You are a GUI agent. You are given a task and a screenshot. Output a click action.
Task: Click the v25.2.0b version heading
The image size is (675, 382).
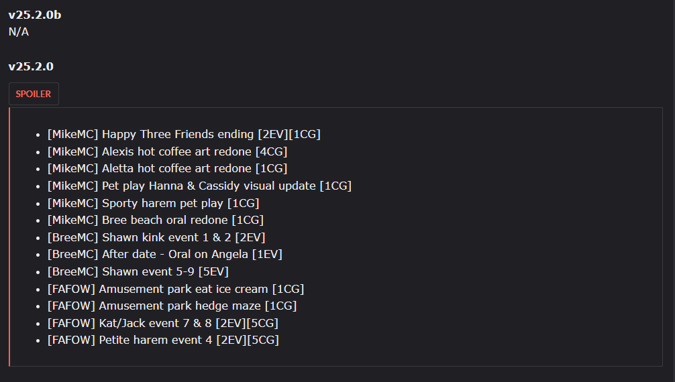pyautogui.click(x=35, y=15)
